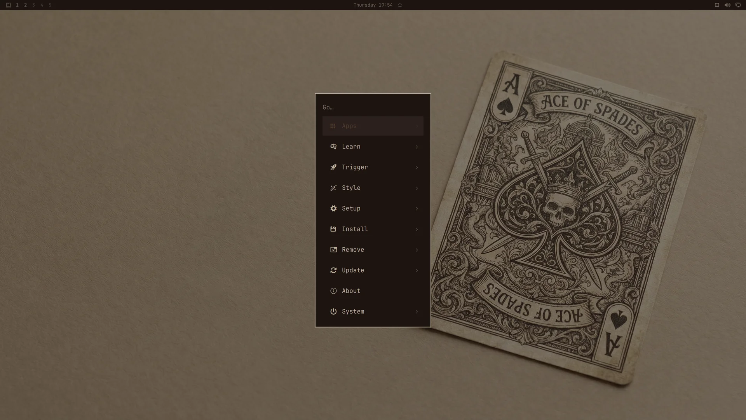Expand the Learn submenu chevron

click(417, 147)
